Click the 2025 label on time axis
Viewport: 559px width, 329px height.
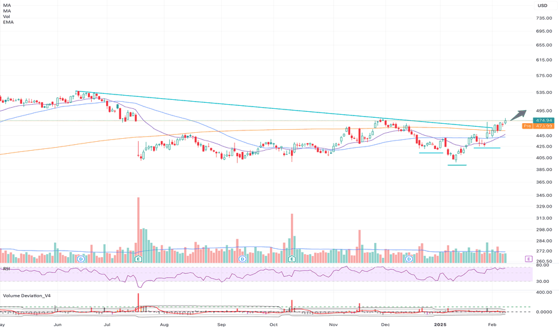[x=440, y=325]
